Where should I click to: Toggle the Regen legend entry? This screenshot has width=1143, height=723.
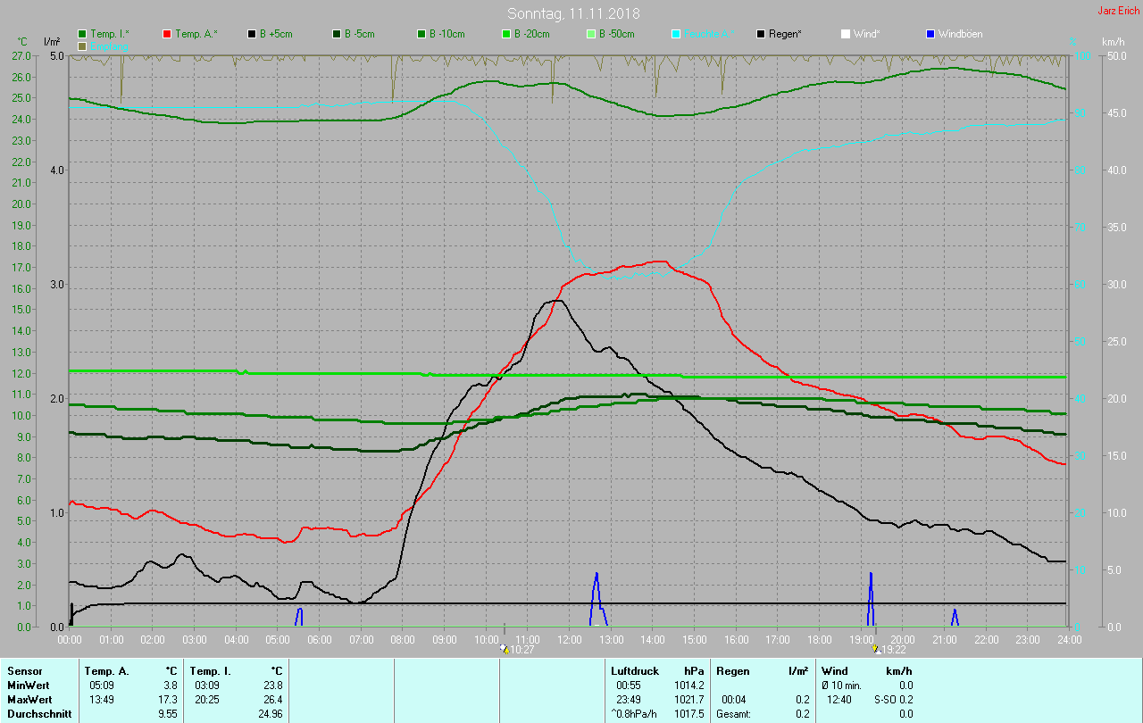tap(779, 34)
